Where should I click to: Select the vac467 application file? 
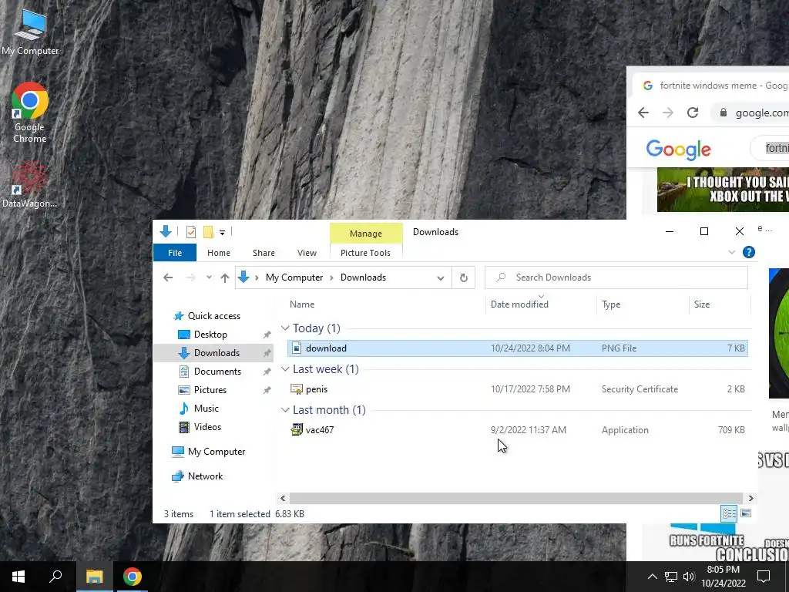pos(517,430)
